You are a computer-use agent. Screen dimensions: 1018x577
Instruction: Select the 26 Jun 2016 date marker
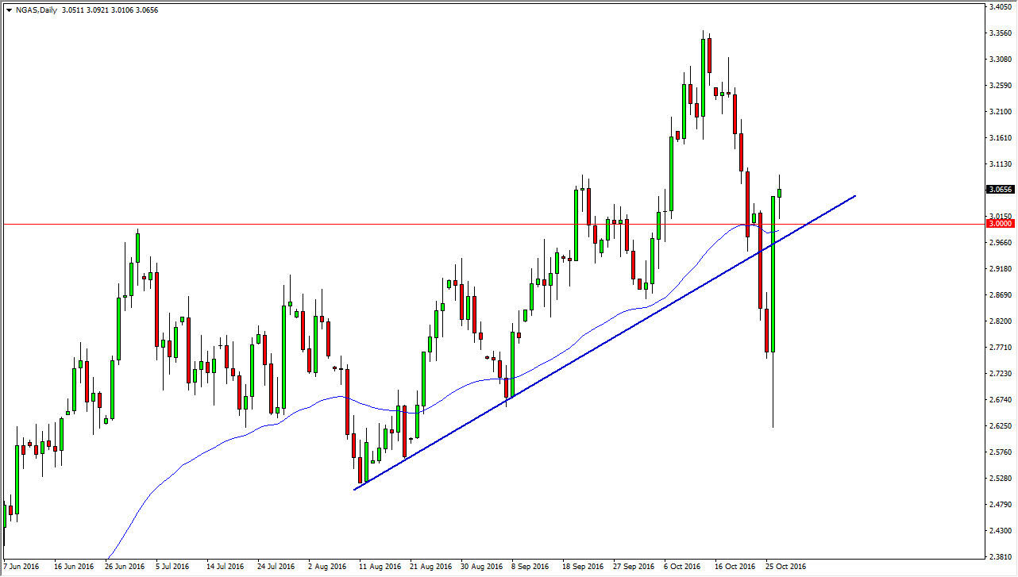coord(123,567)
